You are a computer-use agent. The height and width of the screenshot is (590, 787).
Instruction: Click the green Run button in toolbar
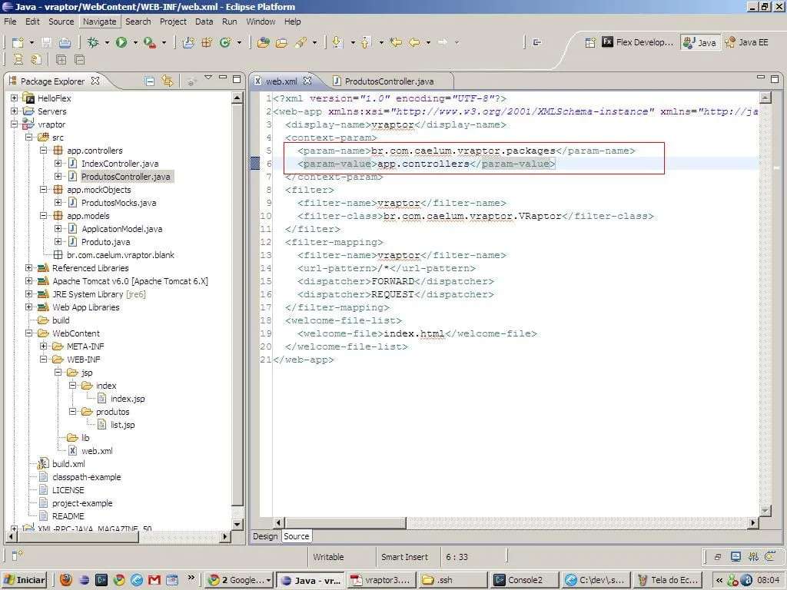pyautogui.click(x=121, y=42)
